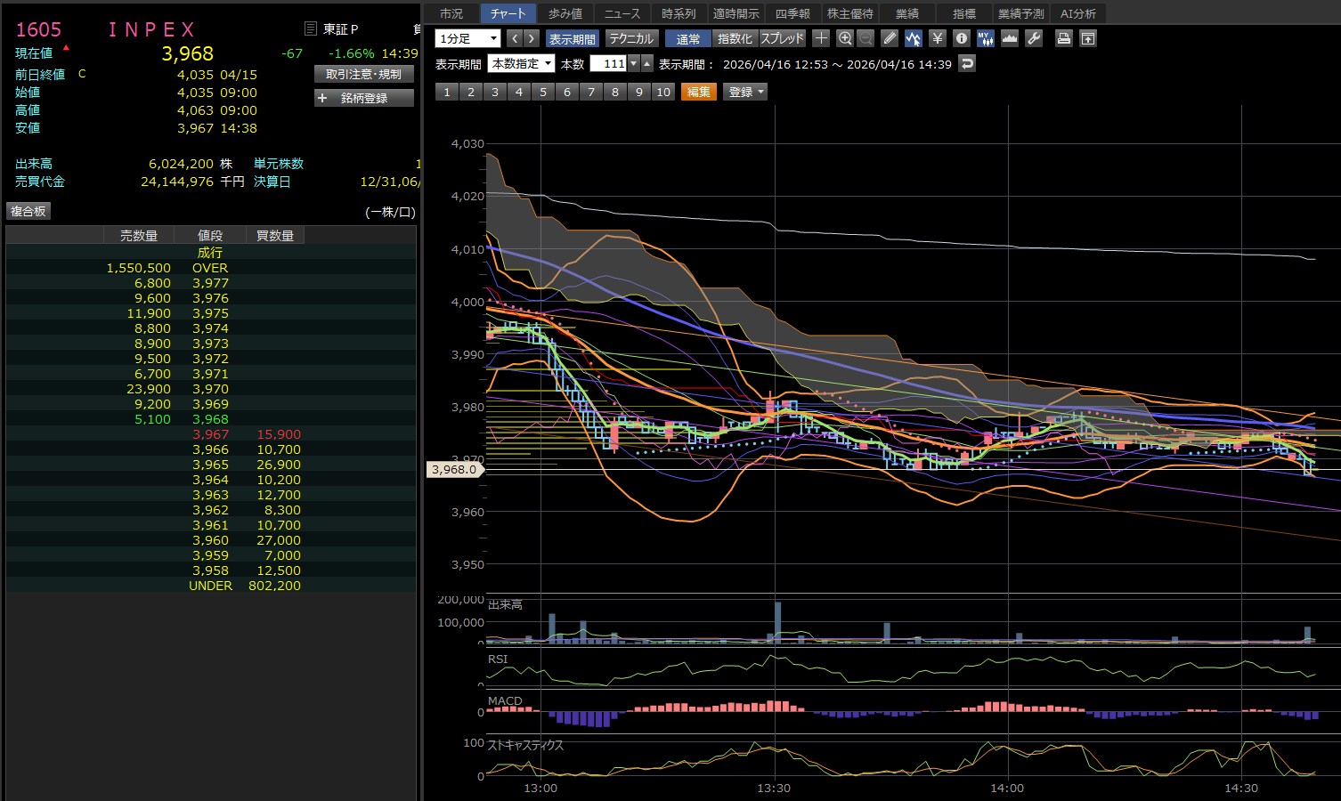Image resolution: width=1341 pixels, height=801 pixels.
Task: Open the wrench settings icon
Action: (1034, 38)
